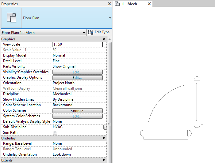
Task: Click the properties scrollbar up arrow
Action: [x=109, y=39]
